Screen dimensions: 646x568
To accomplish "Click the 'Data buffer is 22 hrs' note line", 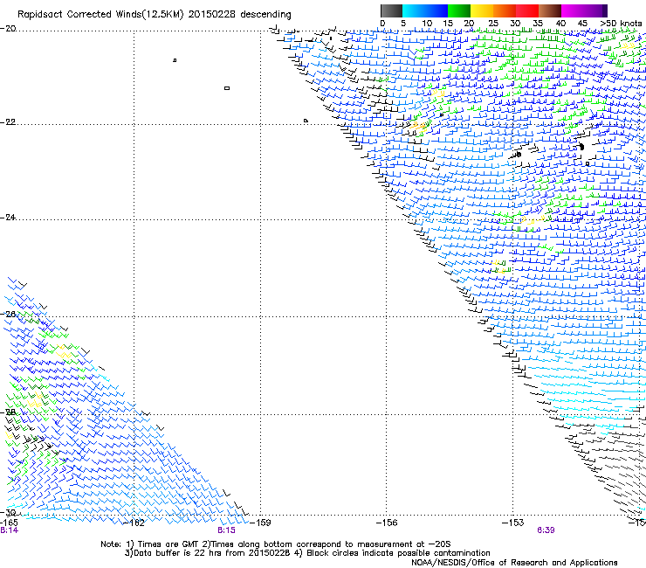I will click(x=207, y=553).
